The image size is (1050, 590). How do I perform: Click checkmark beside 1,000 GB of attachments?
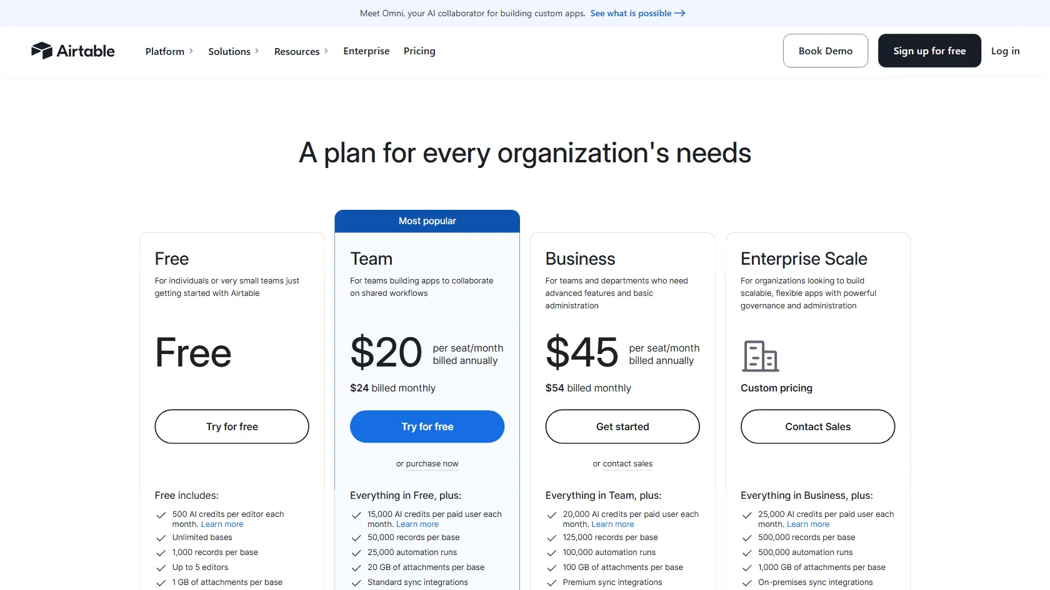[747, 568]
